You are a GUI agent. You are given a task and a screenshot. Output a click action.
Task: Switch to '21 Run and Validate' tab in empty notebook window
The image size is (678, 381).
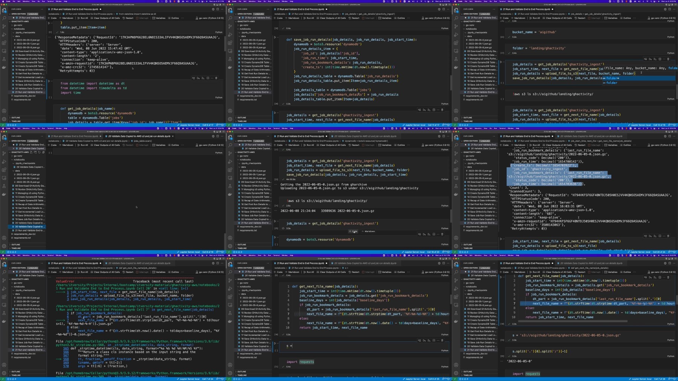(x=74, y=136)
